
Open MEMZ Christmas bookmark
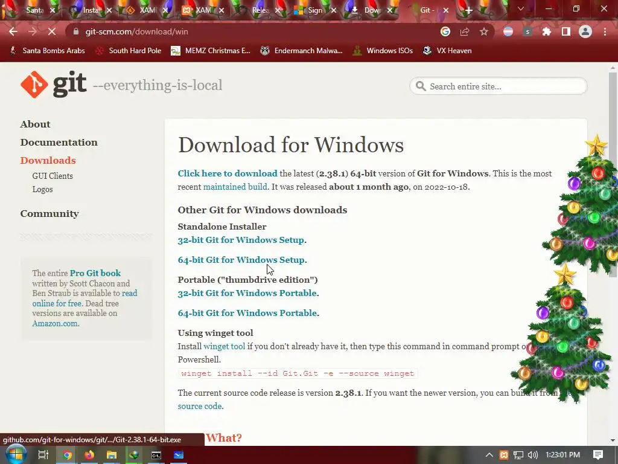pos(211,51)
